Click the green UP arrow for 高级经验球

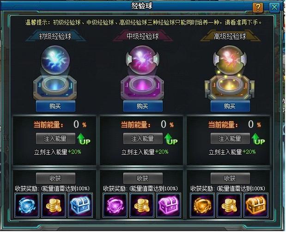pos(258,139)
